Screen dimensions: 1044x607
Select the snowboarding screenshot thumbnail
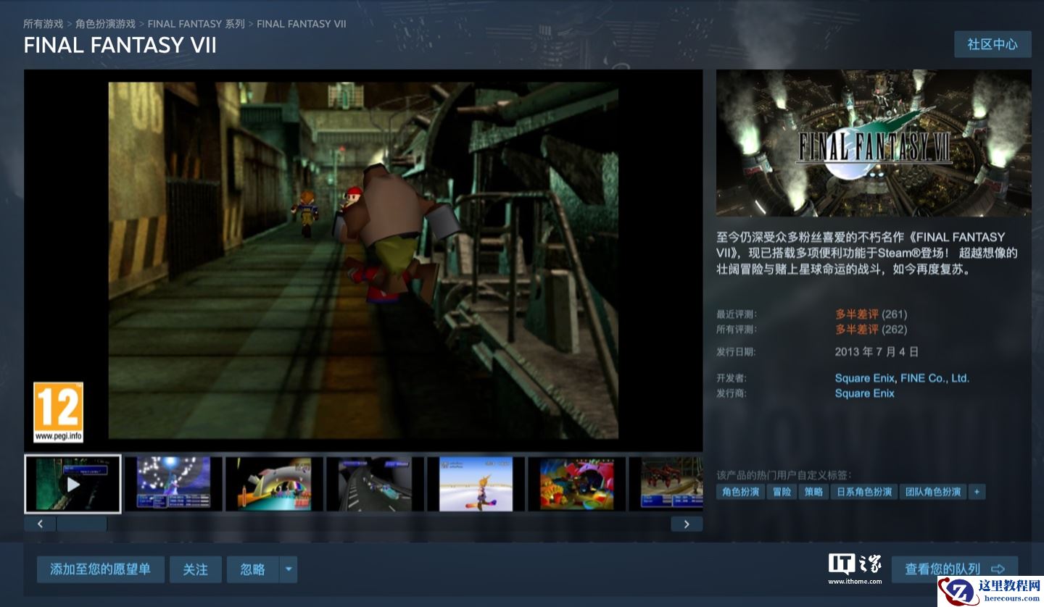(475, 483)
